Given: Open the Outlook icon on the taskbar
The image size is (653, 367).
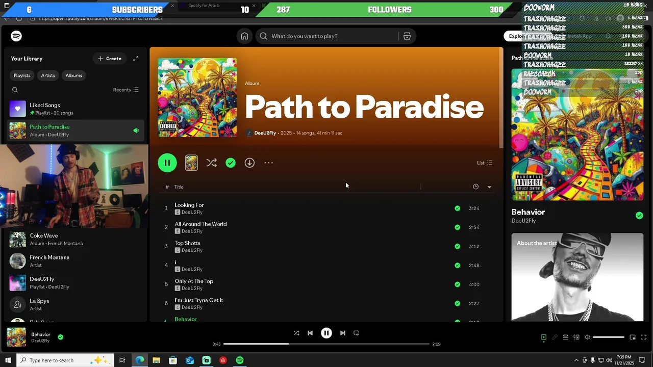Looking at the screenshot, I should coord(190,360).
